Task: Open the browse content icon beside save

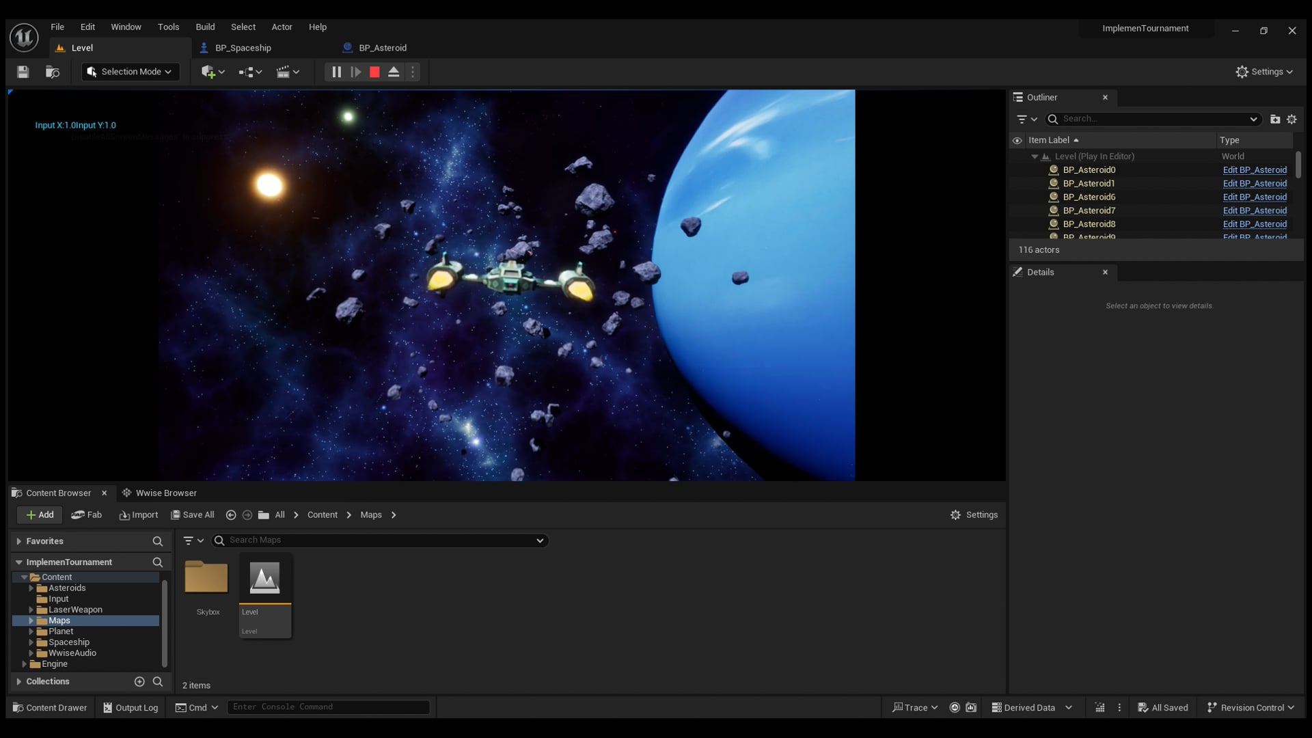Action: [x=53, y=72]
